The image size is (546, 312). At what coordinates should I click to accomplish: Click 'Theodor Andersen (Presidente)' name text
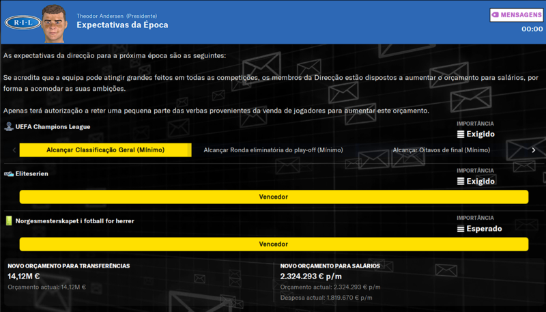click(x=117, y=16)
